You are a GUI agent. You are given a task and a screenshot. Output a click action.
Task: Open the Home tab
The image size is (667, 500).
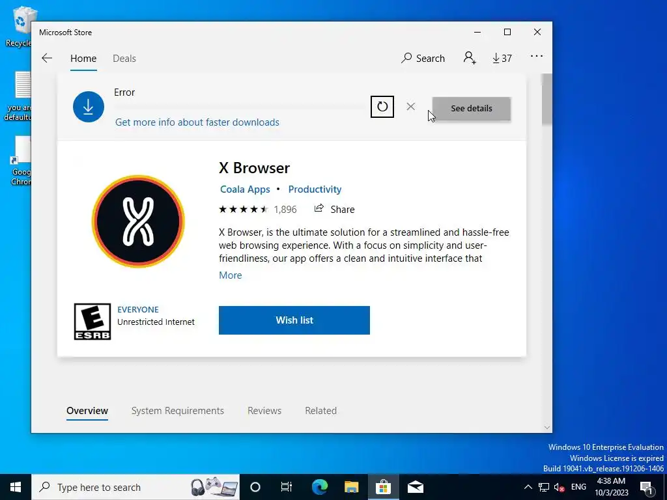(83, 58)
